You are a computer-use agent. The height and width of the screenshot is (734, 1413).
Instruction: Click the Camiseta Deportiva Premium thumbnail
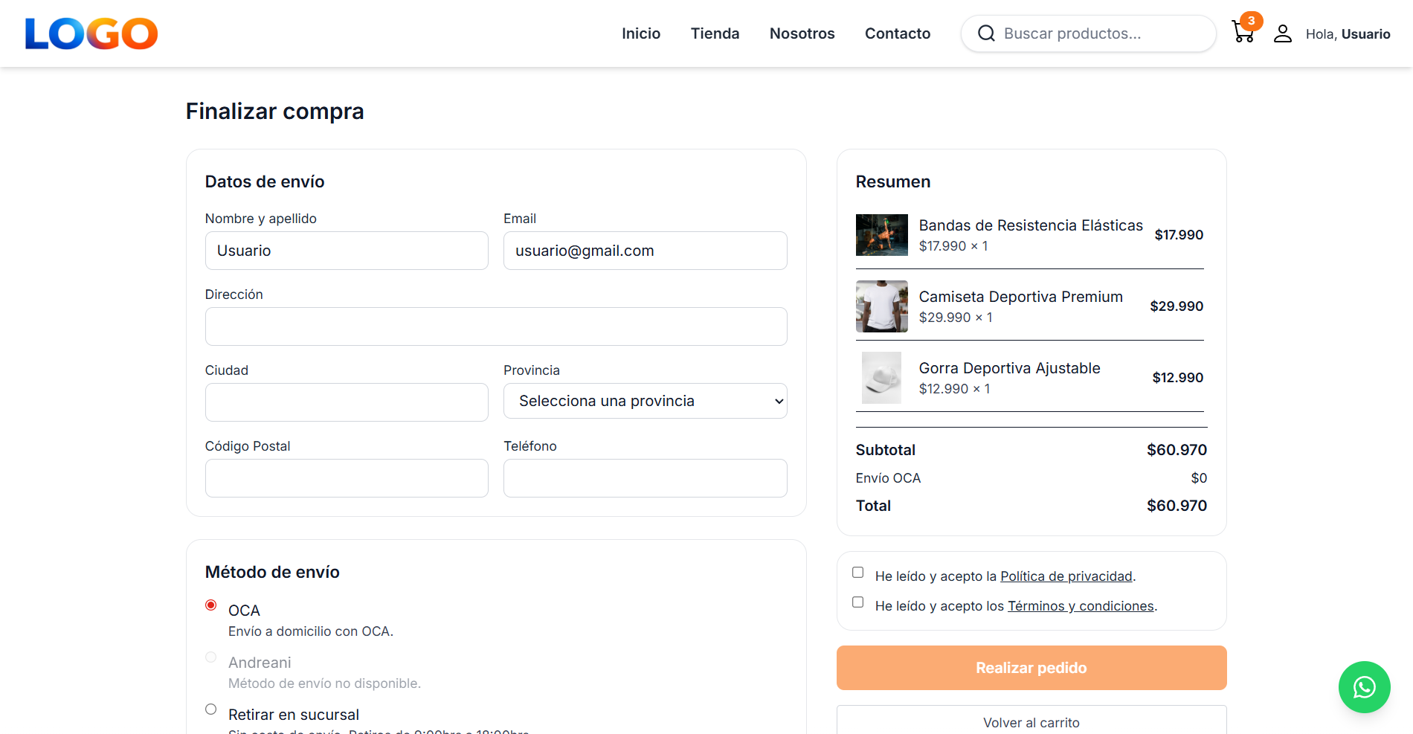(x=881, y=306)
